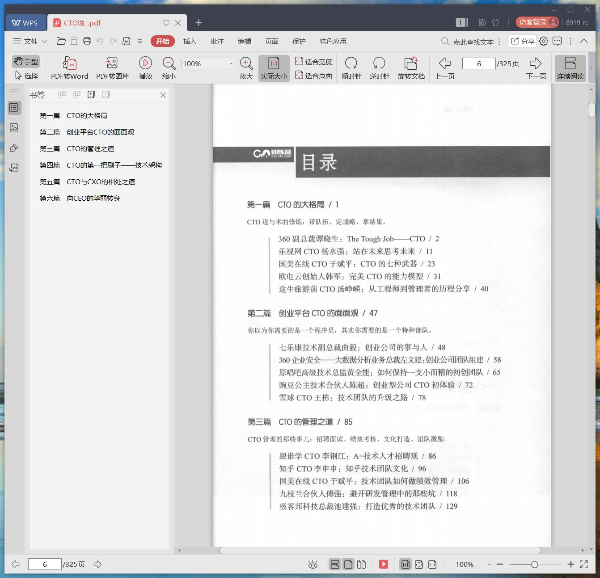
Task: Collapse ribbon with chevron at top right
Action: (584, 41)
